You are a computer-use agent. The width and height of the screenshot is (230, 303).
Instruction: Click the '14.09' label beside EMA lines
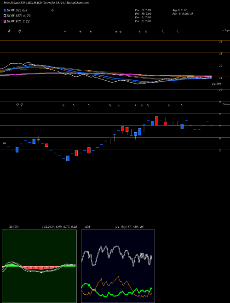coord(216,84)
